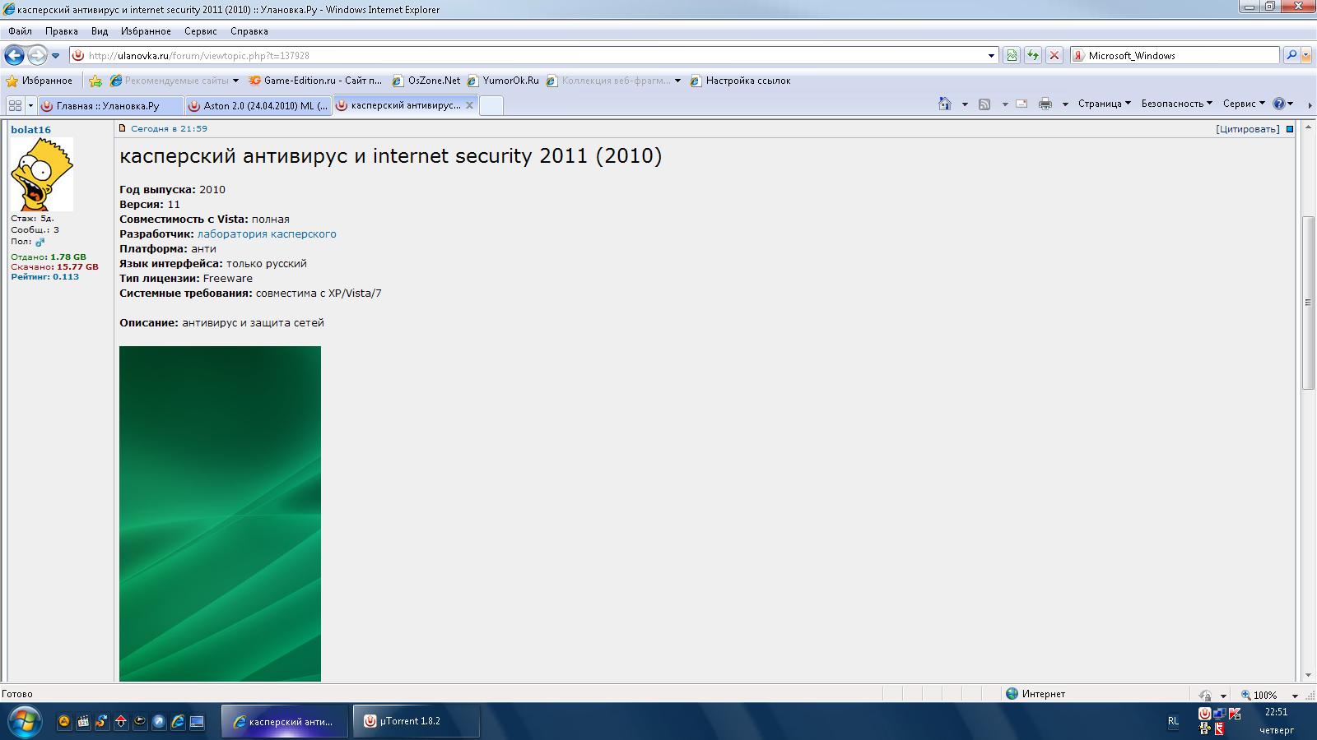Click the Цитировать quote button
Image resolution: width=1317 pixels, height=740 pixels.
pos(1247,129)
